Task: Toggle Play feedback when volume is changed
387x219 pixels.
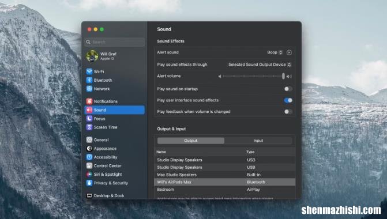Action: (288, 112)
